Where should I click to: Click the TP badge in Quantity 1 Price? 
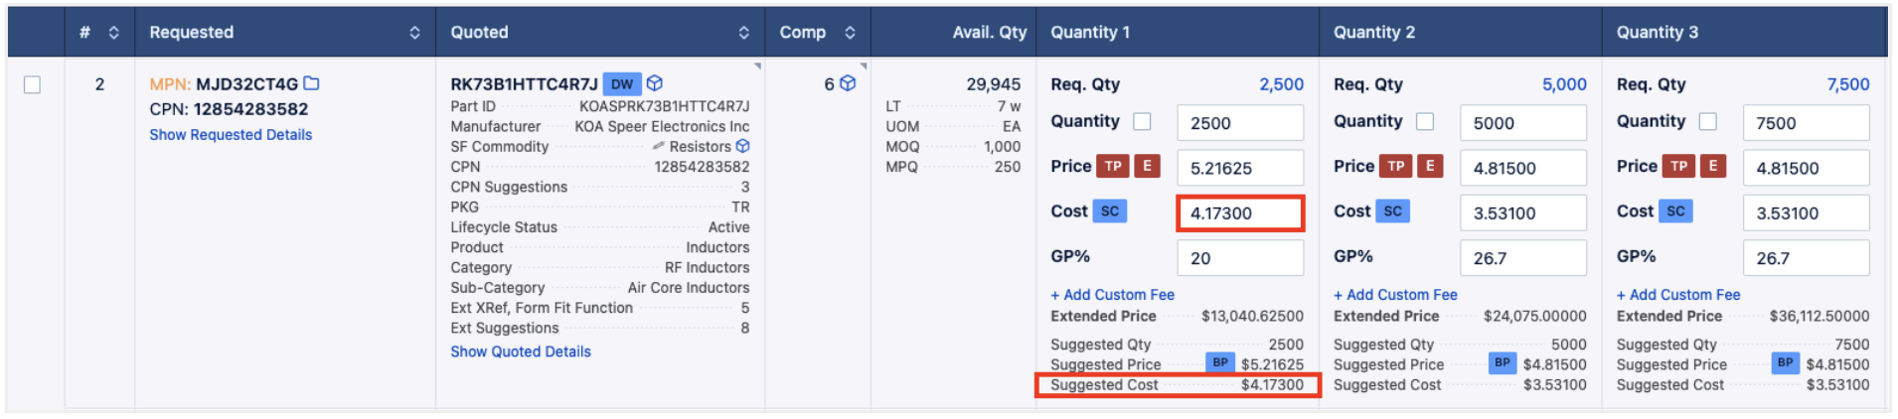click(x=1113, y=166)
